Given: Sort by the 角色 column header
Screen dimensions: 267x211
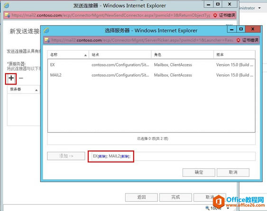Looking at the screenshot, I should point(183,55).
